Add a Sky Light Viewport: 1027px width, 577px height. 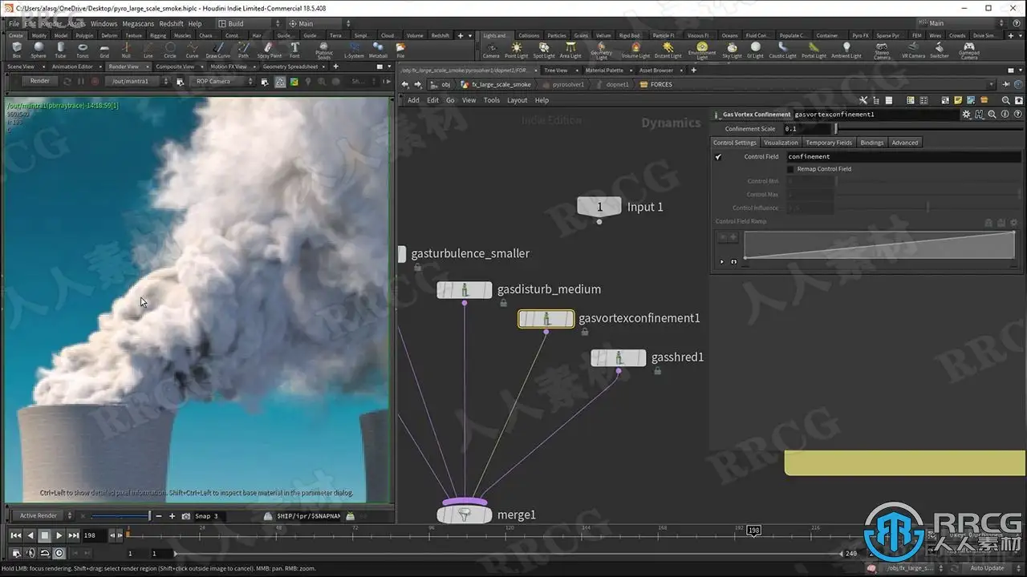tap(733, 50)
